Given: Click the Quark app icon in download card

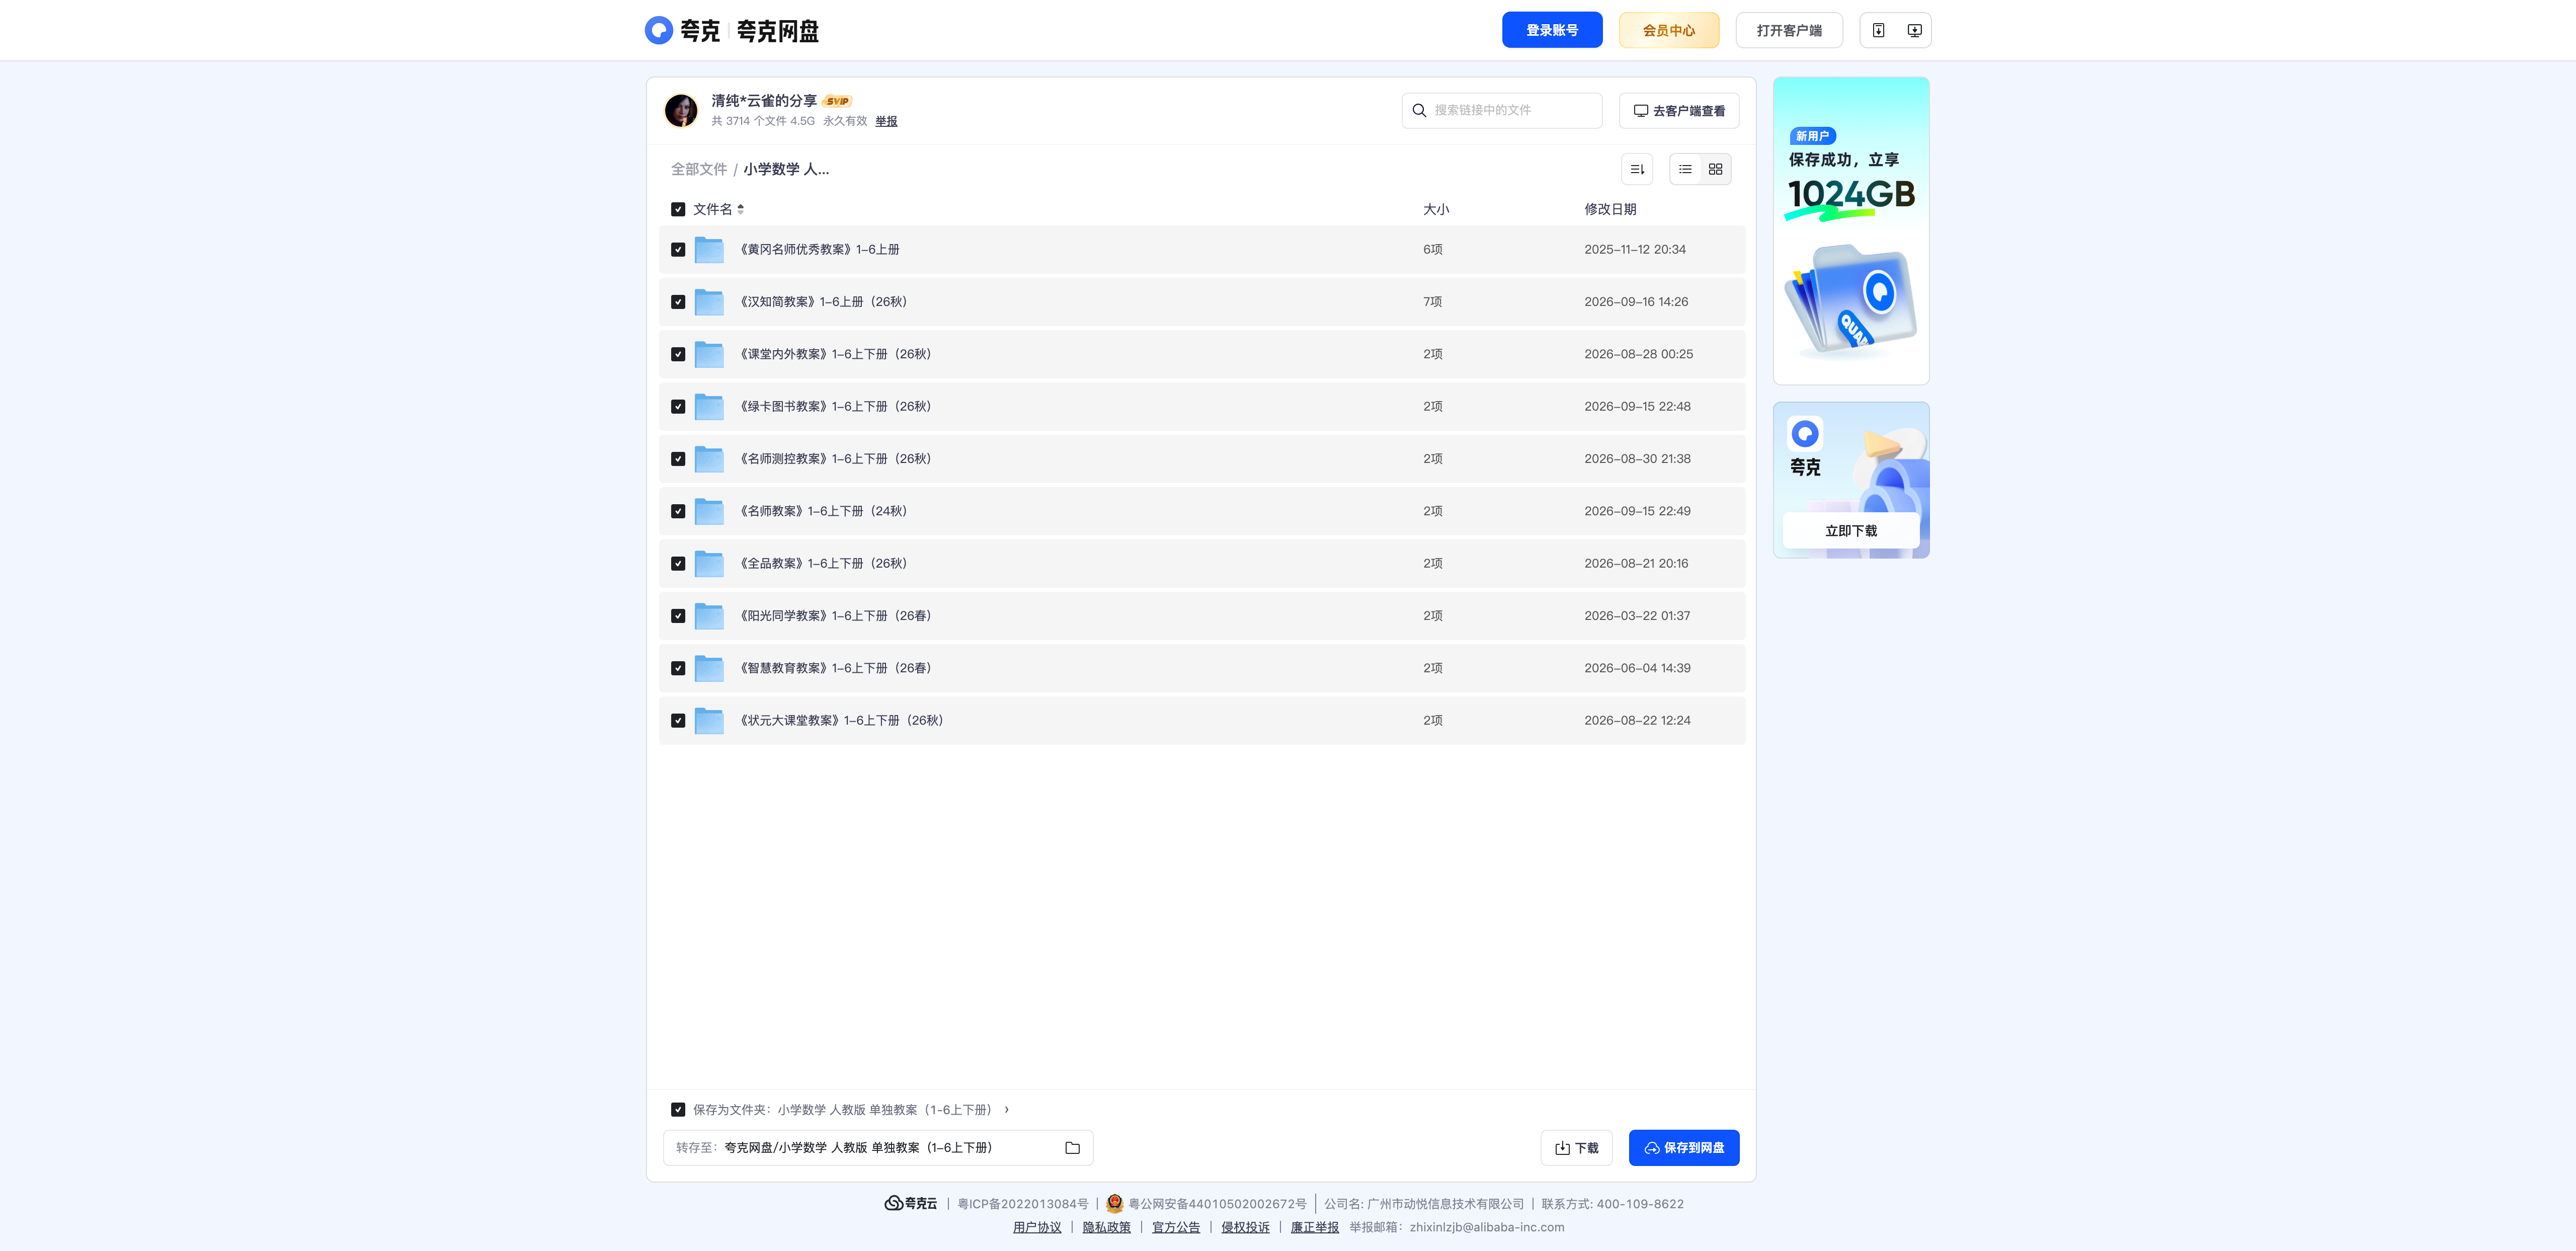Looking at the screenshot, I should coord(1805,433).
